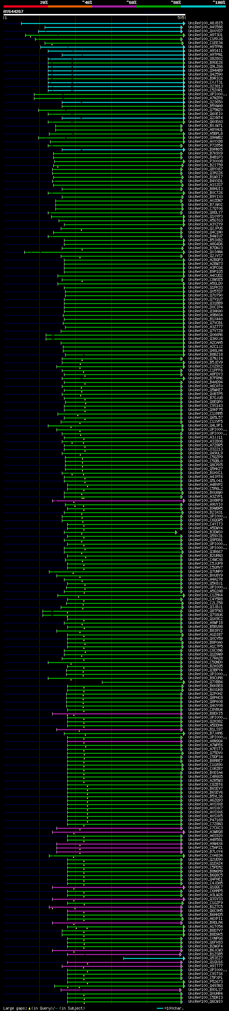The image size is (229, 1011).
Task: Click the UniRef100_Q08RF8 label
Action: click(205, 500)
